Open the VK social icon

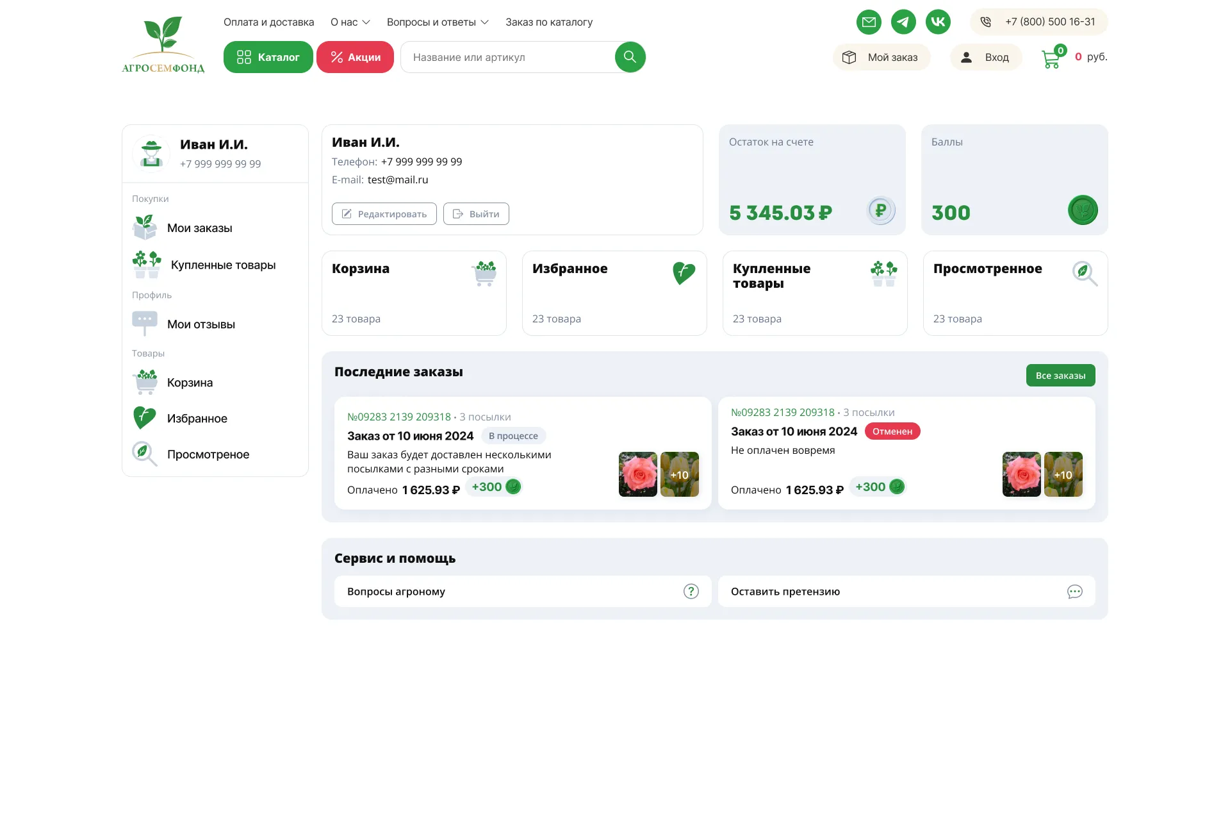pos(938,22)
